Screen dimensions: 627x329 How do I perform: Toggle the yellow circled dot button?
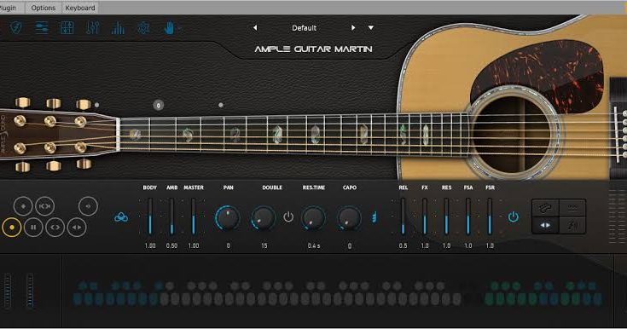pyautogui.click(x=12, y=227)
